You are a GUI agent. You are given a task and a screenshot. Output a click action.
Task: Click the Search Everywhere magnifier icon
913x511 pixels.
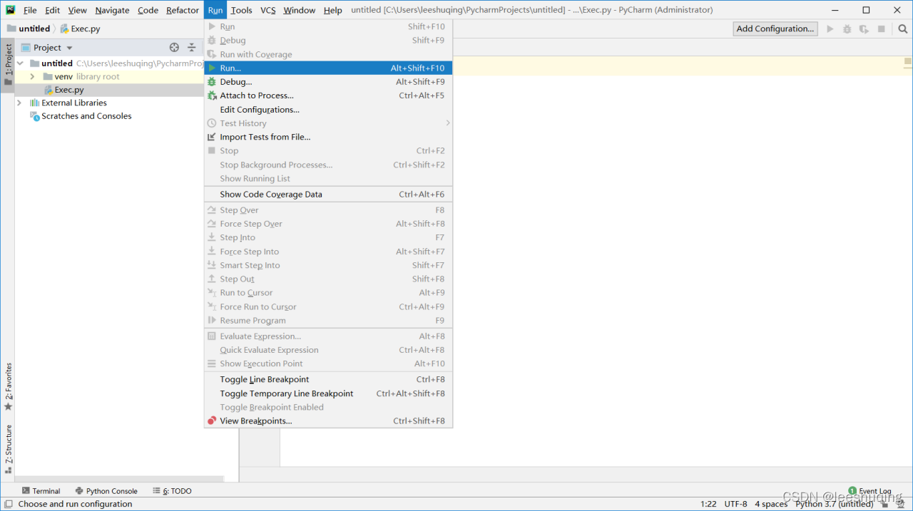click(903, 29)
